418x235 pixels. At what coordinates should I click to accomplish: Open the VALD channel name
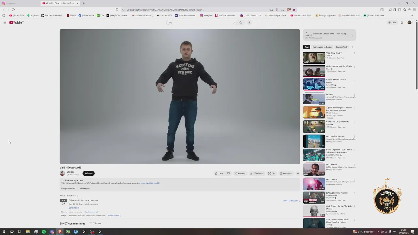pos(69,172)
